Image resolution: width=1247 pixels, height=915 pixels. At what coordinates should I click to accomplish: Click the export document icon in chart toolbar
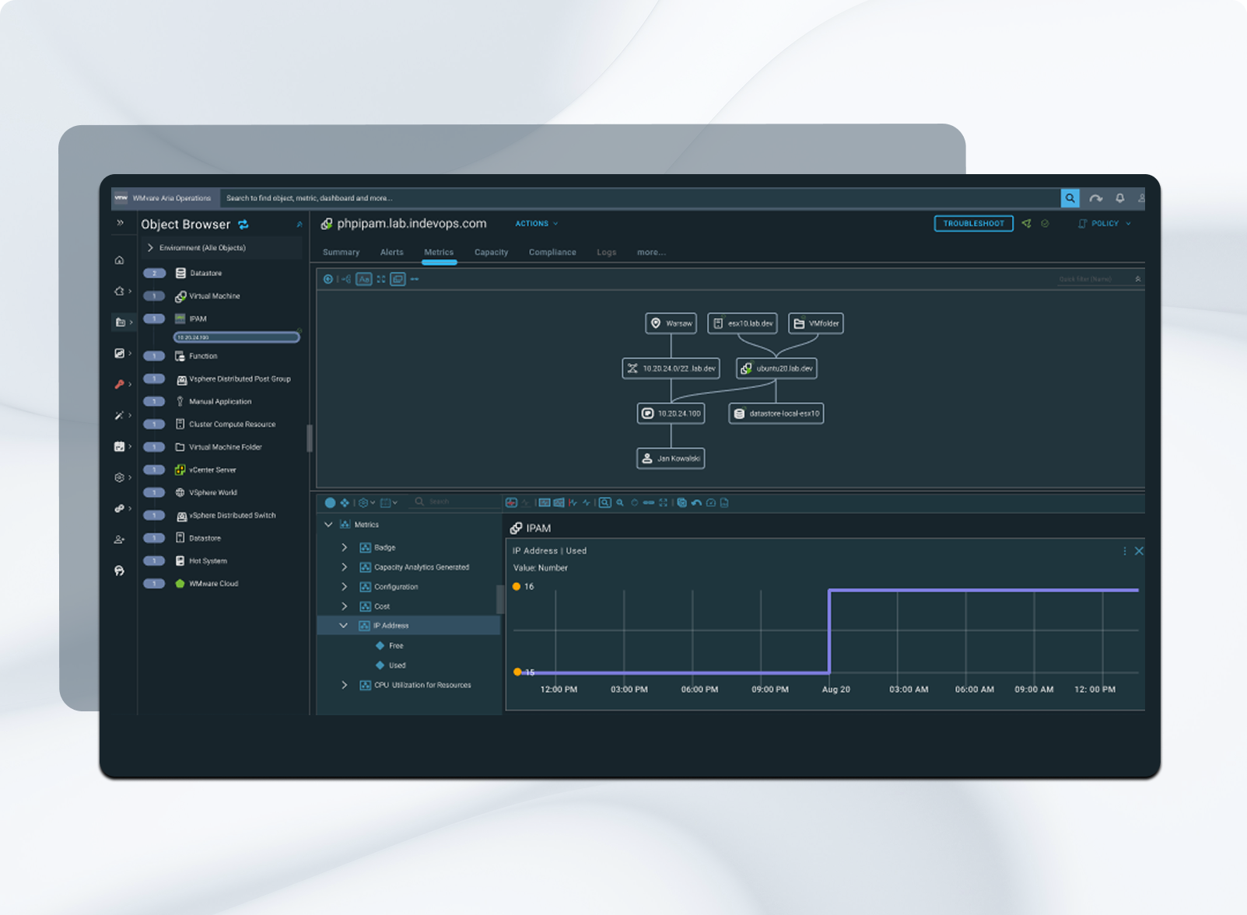click(x=724, y=503)
